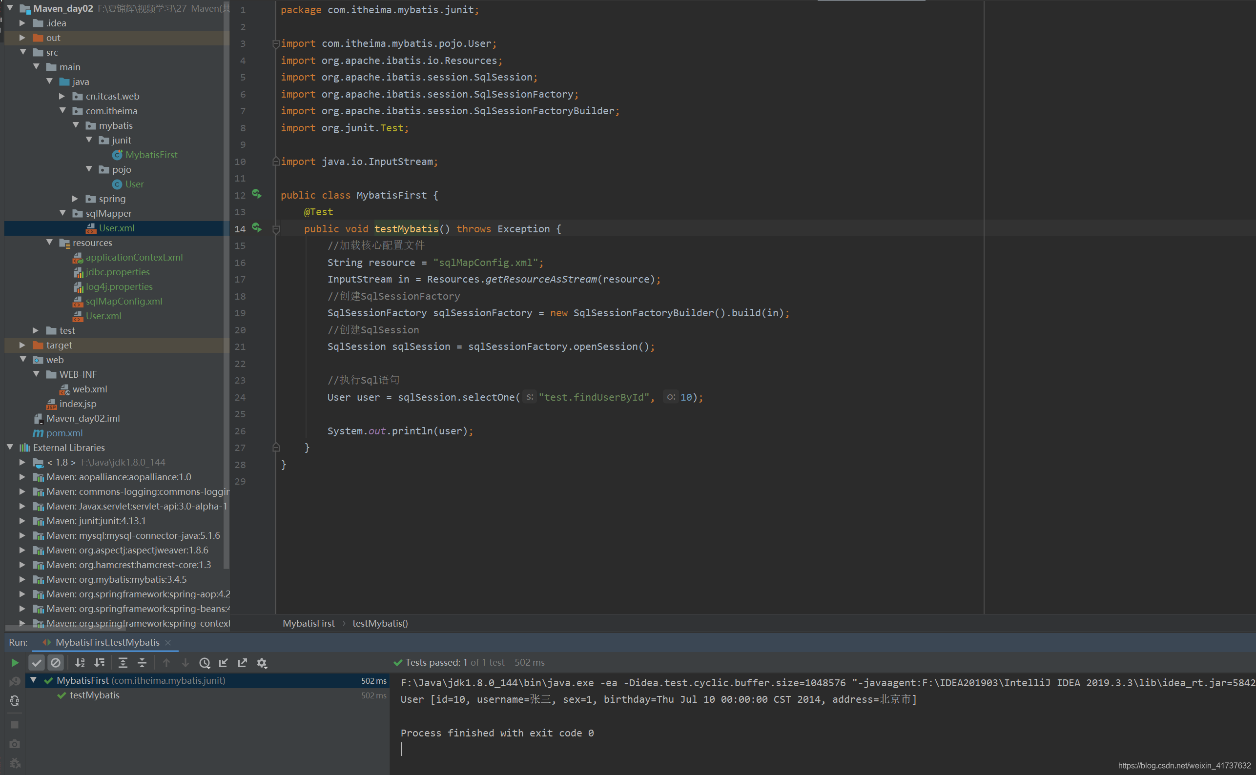This screenshot has width=1256, height=775.
Task: Collapse the src folder
Action: (22, 52)
